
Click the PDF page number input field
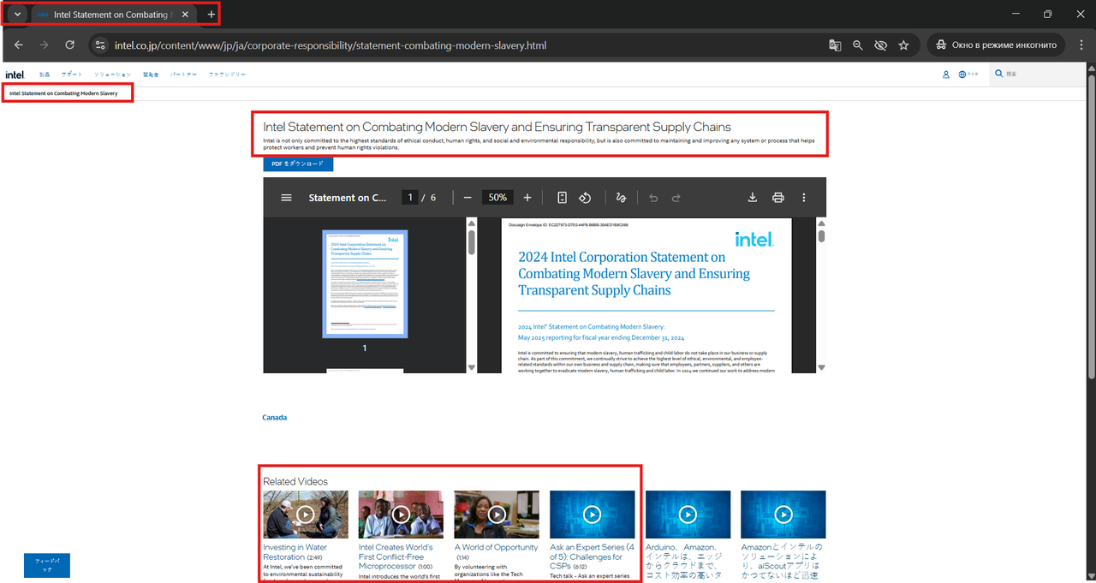pos(410,198)
